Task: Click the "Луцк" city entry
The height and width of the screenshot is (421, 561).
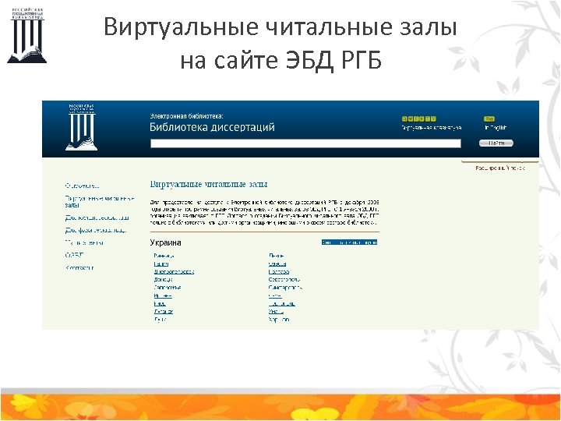Action: (160, 320)
